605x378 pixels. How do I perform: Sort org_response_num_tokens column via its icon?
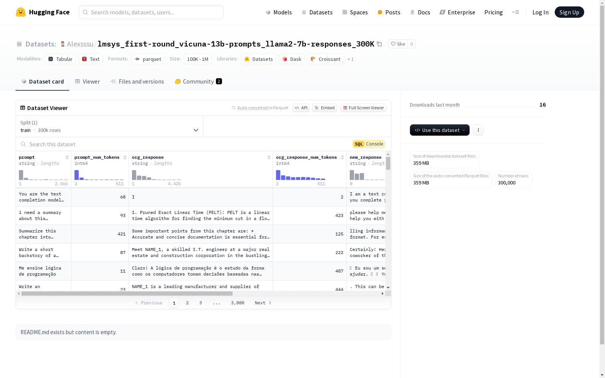point(342,157)
